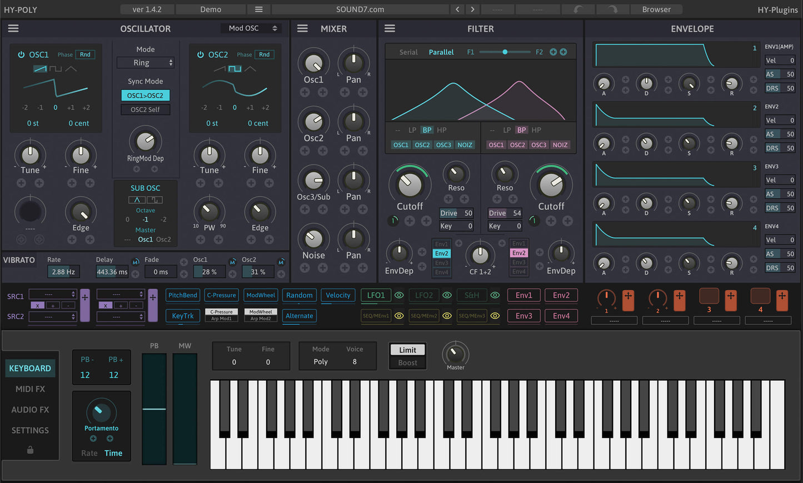Open the Mod OSC dropdown

pyautogui.click(x=251, y=28)
